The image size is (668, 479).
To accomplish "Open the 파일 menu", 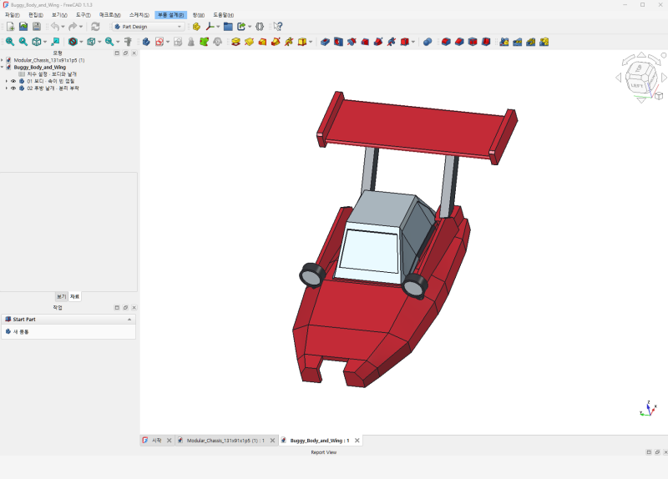I will (x=13, y=15).
